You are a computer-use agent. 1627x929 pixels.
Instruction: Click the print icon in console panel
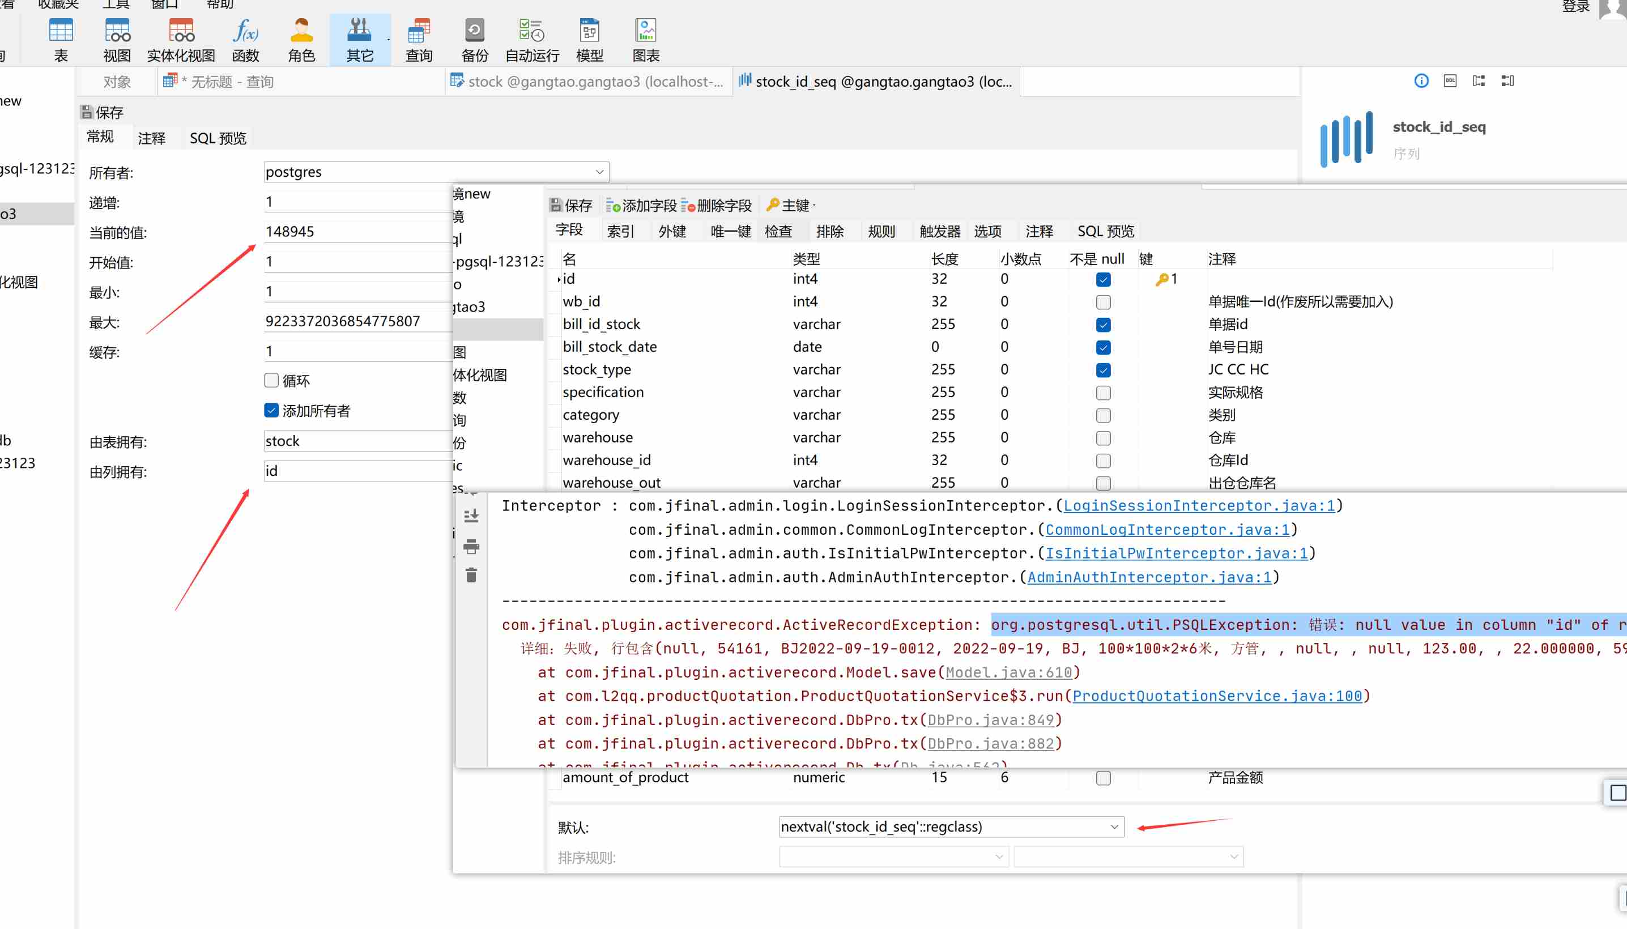pyautogui.click(x=471, y=546)
